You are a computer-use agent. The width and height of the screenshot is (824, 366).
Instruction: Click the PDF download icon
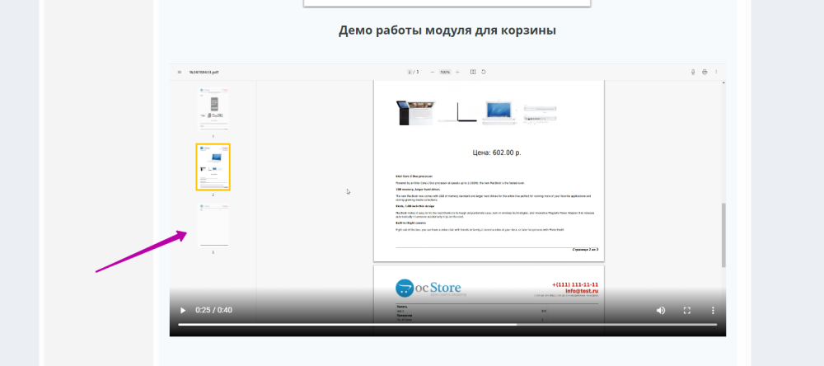coord(693,72)
